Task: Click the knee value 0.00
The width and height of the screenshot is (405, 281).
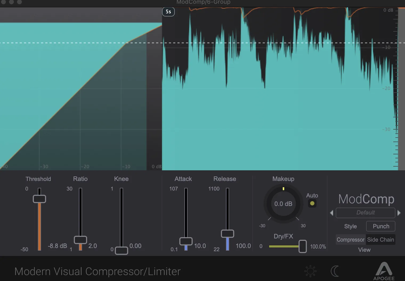Action: coord(135,246)
